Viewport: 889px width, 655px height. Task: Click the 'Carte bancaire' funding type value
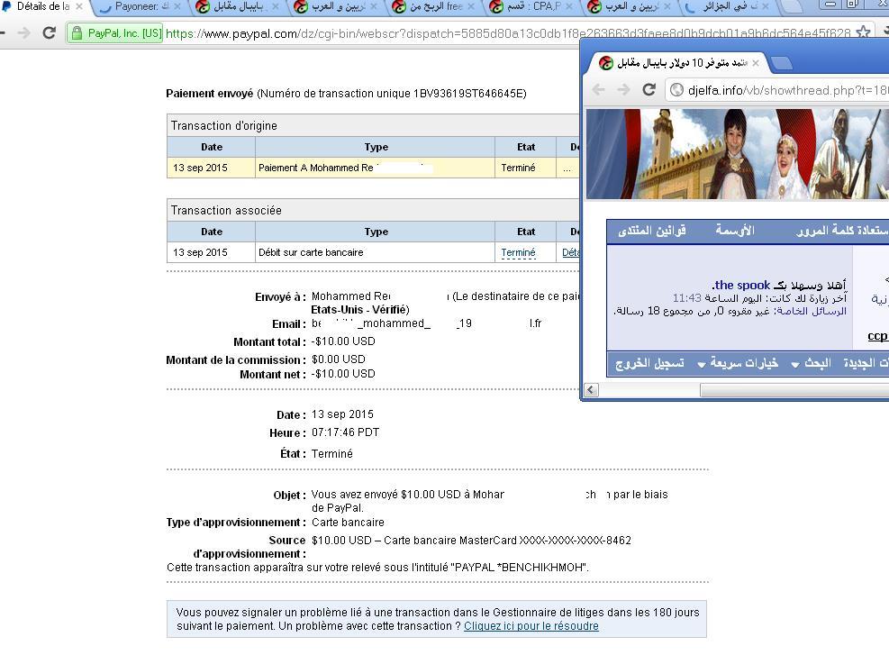(x=348, y=523)
